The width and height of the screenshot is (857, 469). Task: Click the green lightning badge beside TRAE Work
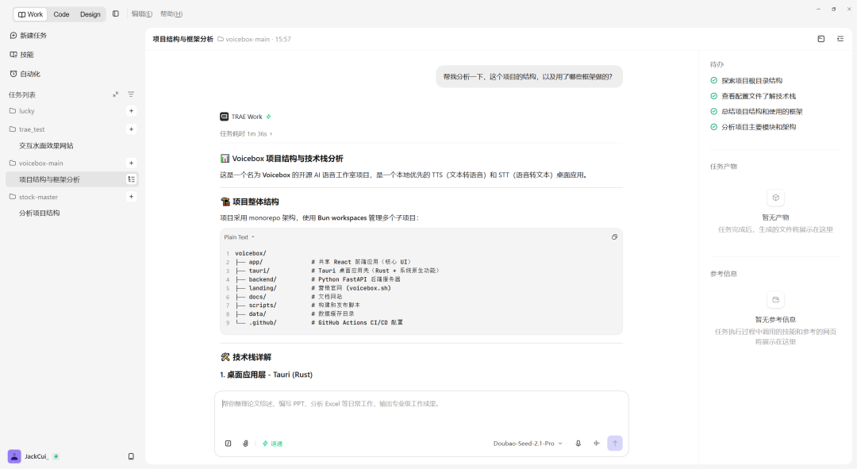pyautogui.click(x=268, y=117)
